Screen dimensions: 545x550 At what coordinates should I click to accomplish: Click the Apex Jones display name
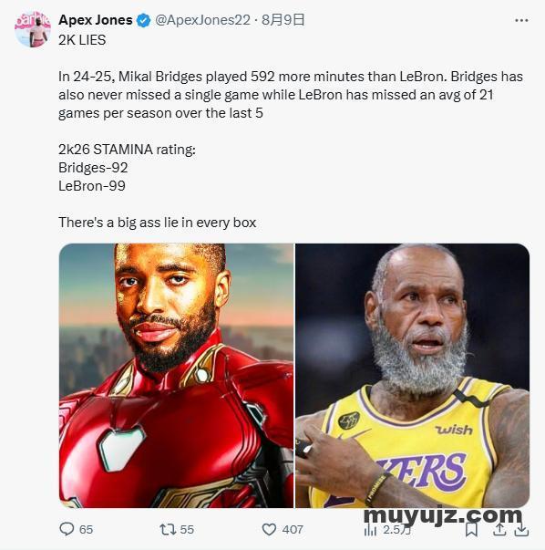pos(96,20)
